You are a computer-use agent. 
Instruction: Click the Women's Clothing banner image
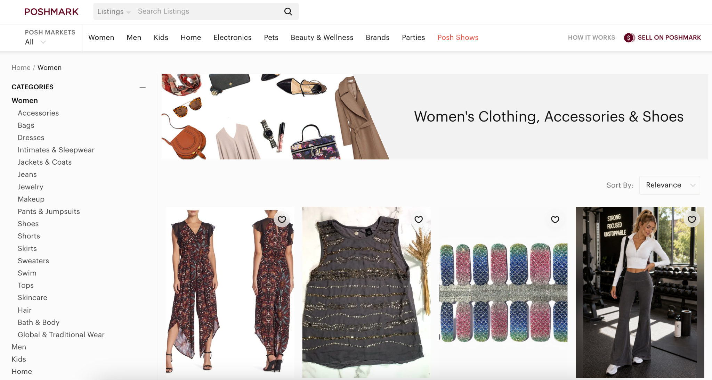tap(435, 117)
